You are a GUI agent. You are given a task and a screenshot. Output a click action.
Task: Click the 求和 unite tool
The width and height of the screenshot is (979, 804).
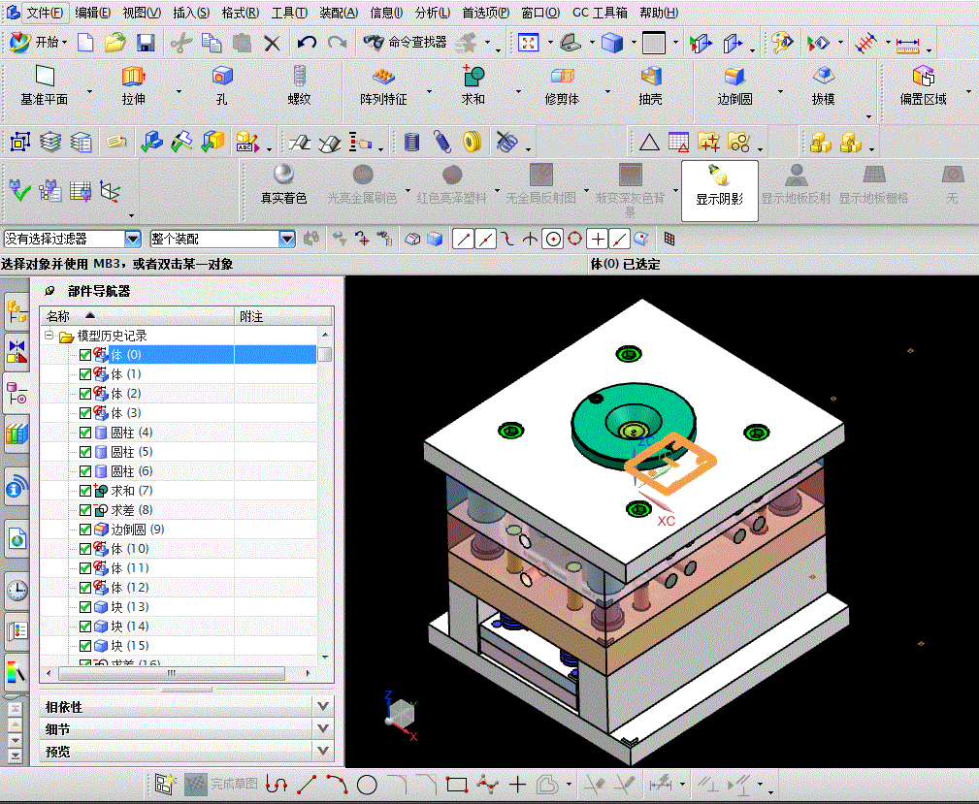coord(473,78)
